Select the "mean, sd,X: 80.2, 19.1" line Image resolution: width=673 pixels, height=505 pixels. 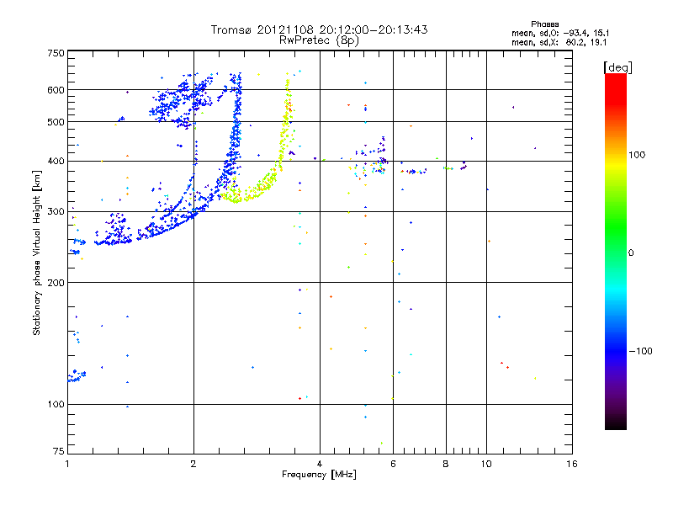pyautogui.click(x=559, y=43)
